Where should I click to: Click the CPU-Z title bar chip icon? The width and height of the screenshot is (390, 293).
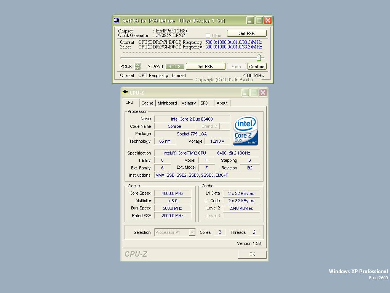125,92
